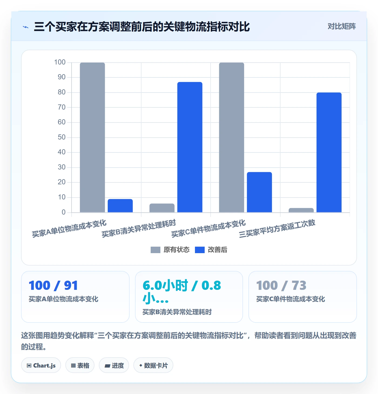Click the description paragraph starting 这张图用趋势变化解释

[189, 341]
